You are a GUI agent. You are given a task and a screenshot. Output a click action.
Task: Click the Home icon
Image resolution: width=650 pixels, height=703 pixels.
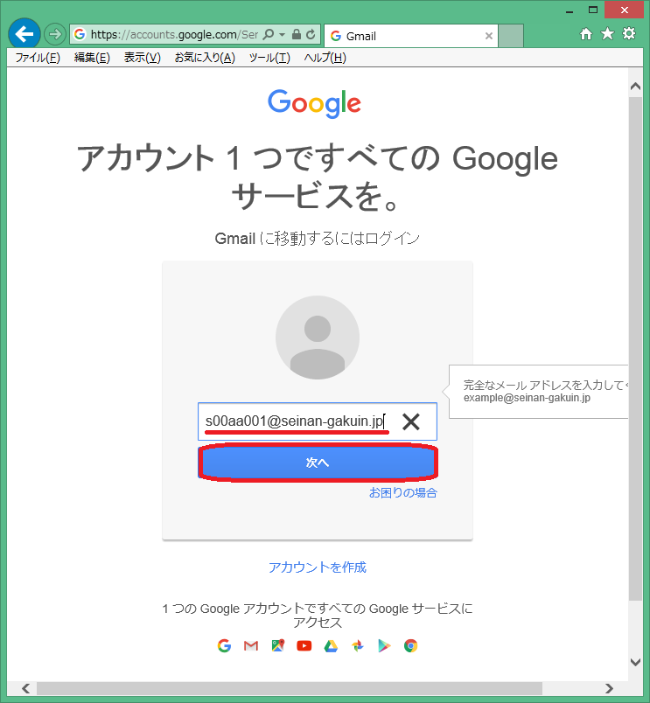[x=586, y=34]
